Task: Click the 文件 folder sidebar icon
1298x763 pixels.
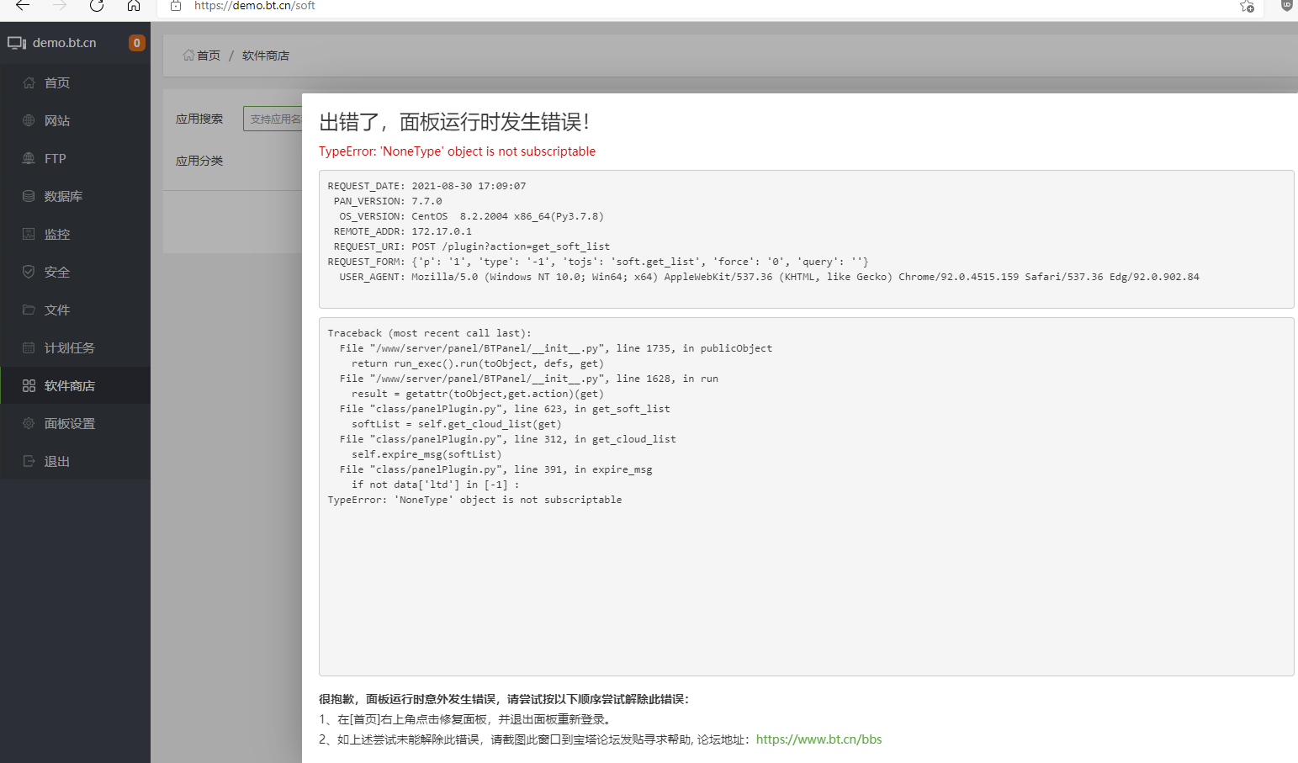Action: [29, 310]
